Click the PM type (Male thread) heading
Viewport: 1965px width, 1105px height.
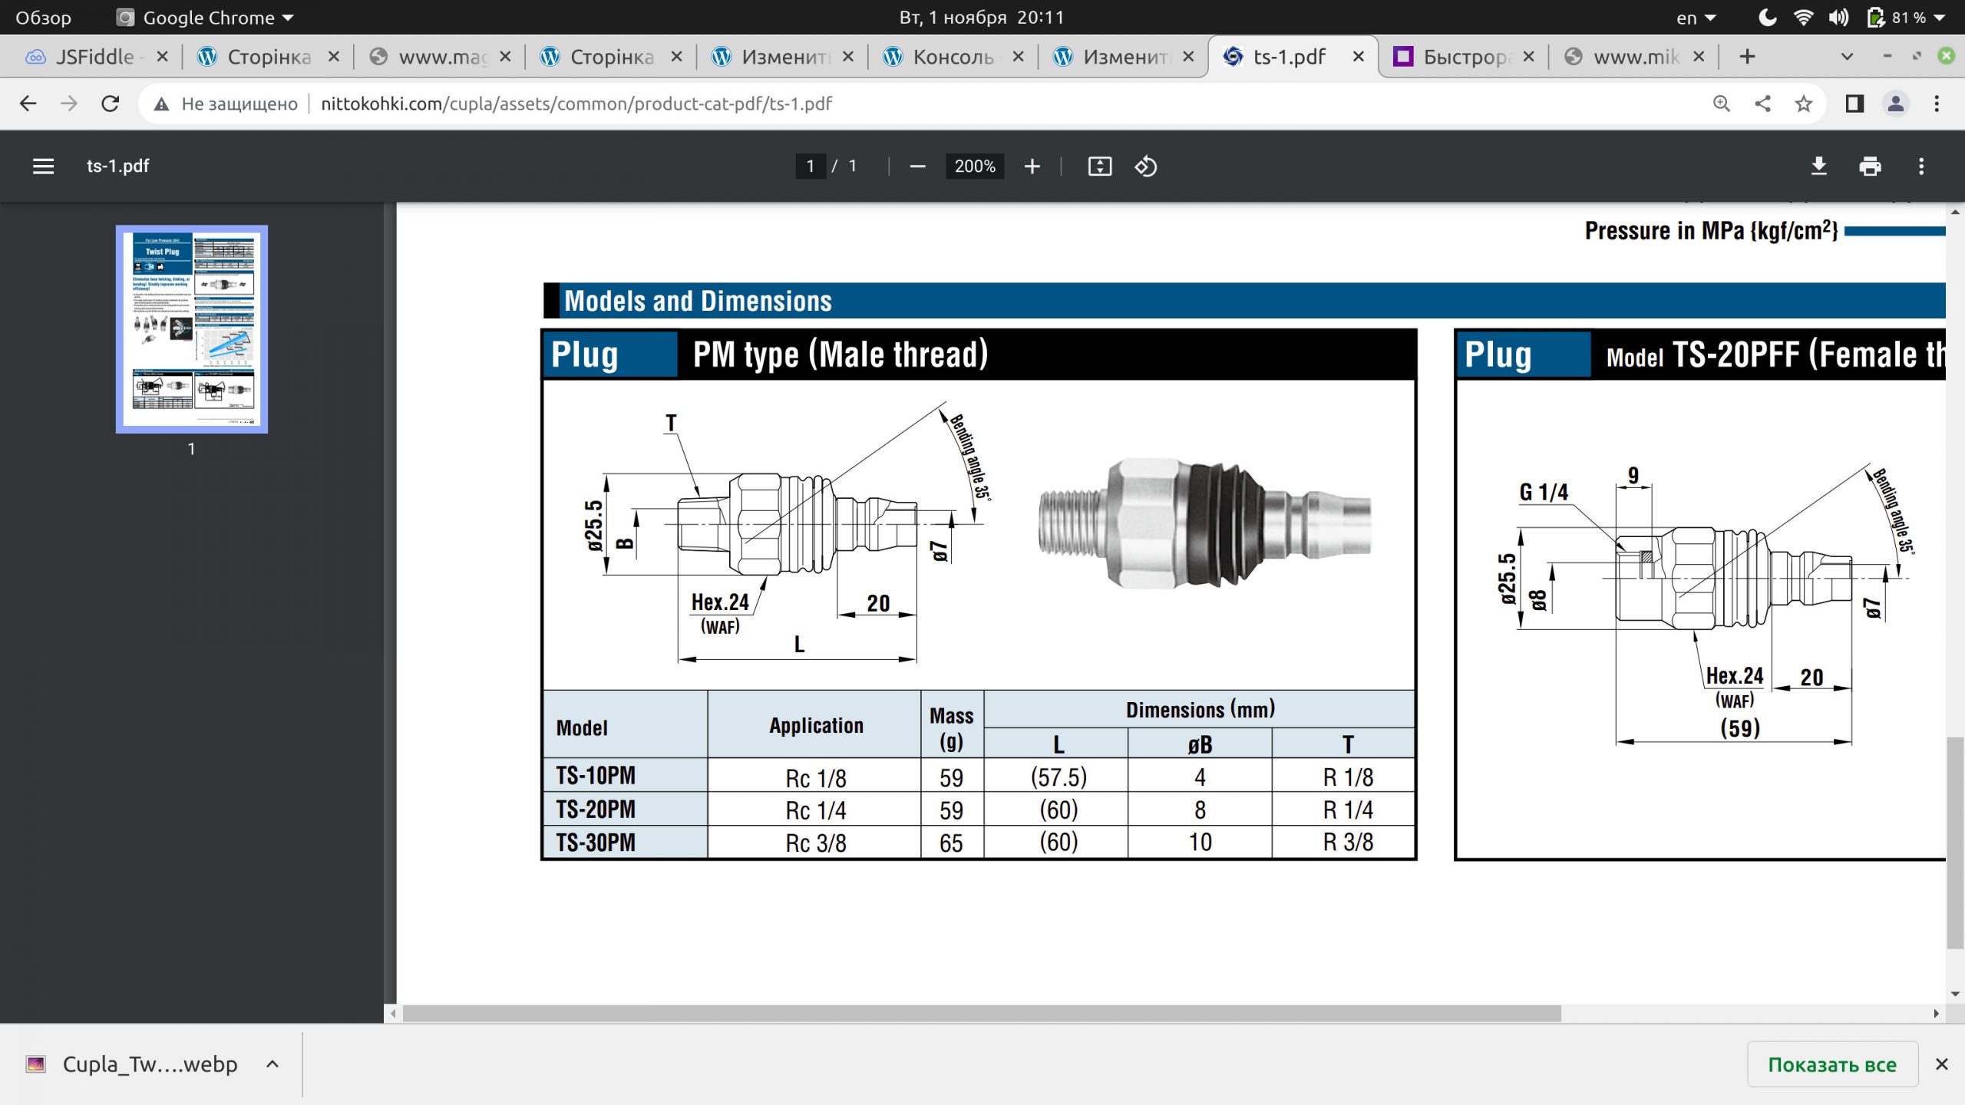(840, 355)
